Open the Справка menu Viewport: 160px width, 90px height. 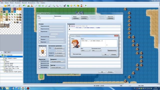click(x=43, y=3)
